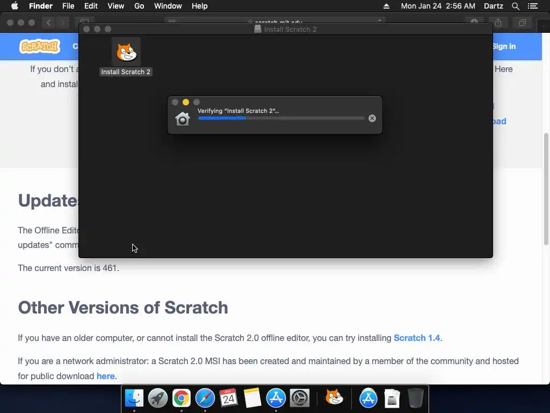Click the Verifying progress bar
The width and height of the screenshot is (550, 413).
[x=281, y=118]
